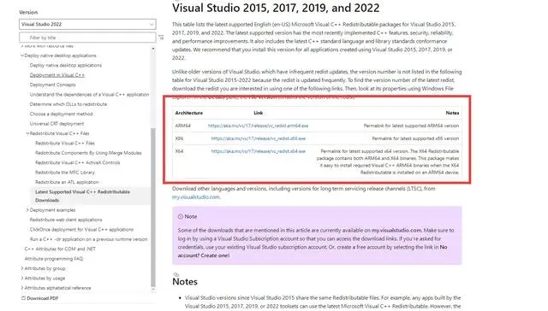This screenshot has height=311, width=548.
Task: Open Redistribute an ATL application
Action: point(67,182)
